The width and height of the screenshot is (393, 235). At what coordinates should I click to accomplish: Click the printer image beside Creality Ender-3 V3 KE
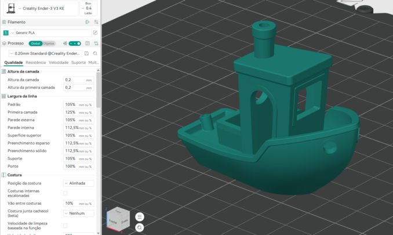[11, 8]
